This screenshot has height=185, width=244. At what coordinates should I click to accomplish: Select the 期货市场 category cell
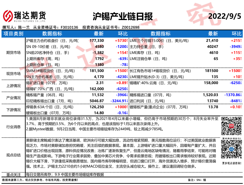click(x=14, y=53)
